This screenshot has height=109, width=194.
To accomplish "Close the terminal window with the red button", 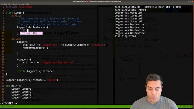I will click(193, 1).
